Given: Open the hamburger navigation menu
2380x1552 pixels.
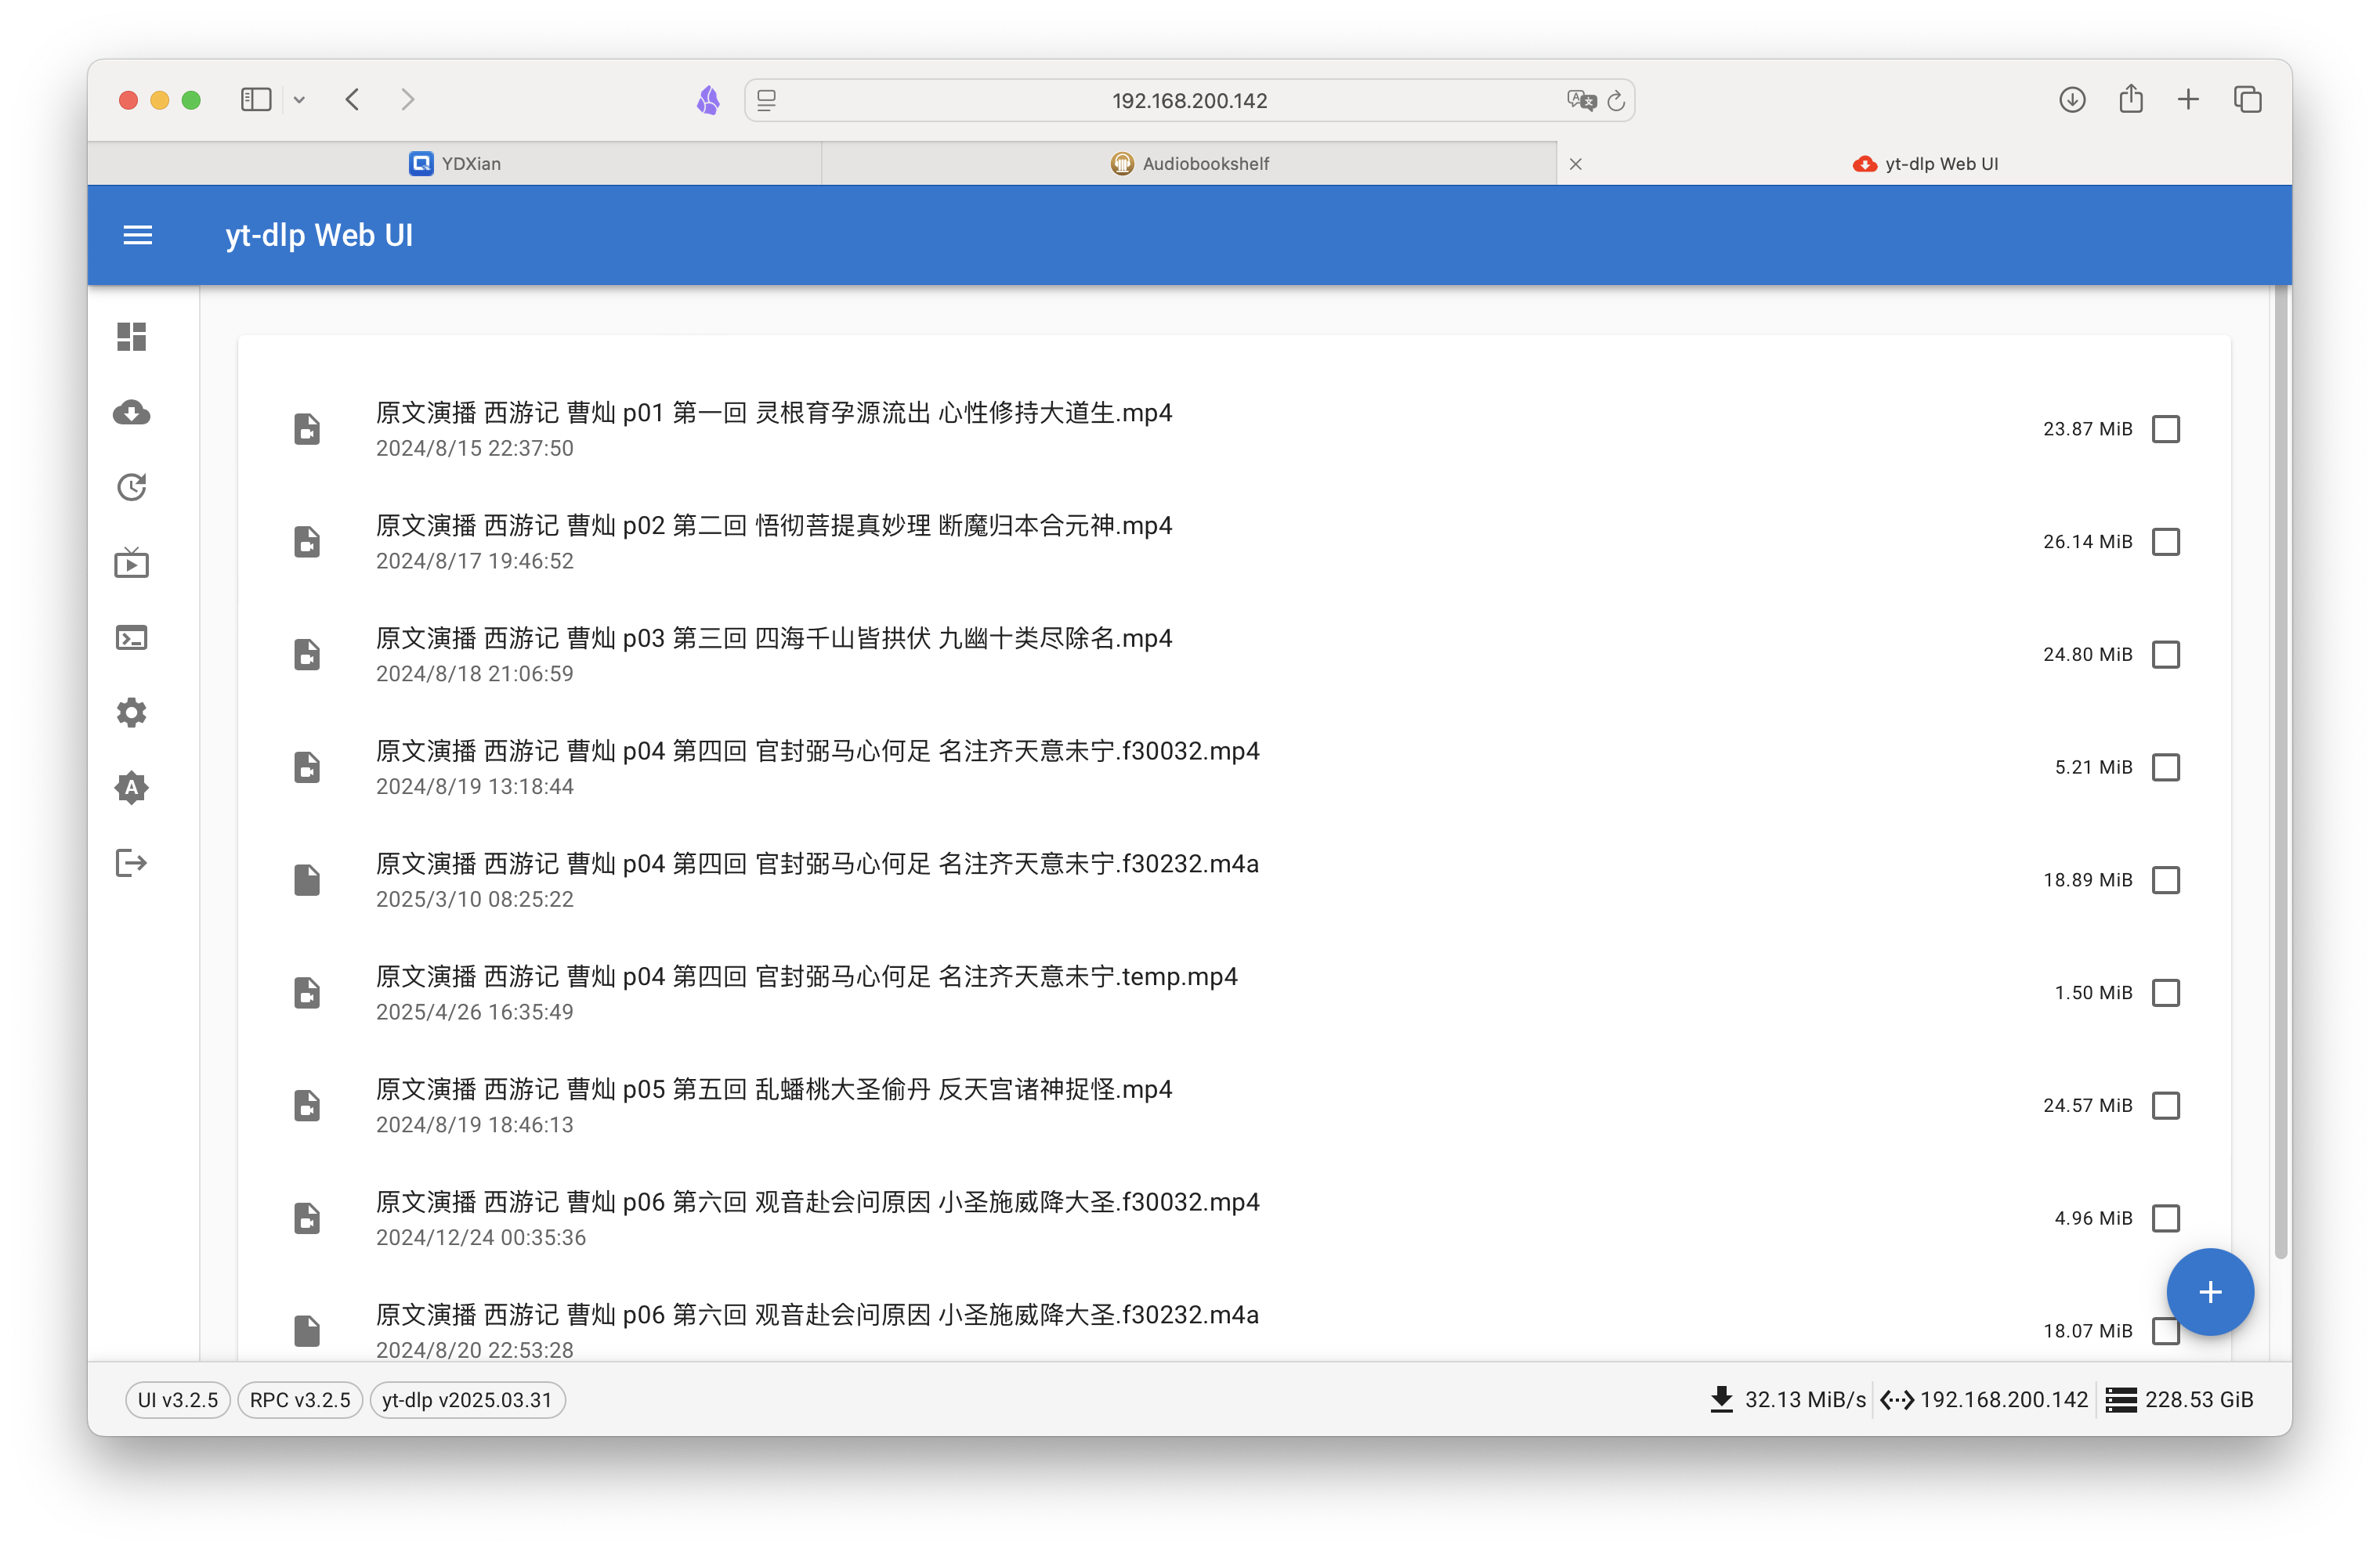Looking at the screenshot, I should pos(138,235).
